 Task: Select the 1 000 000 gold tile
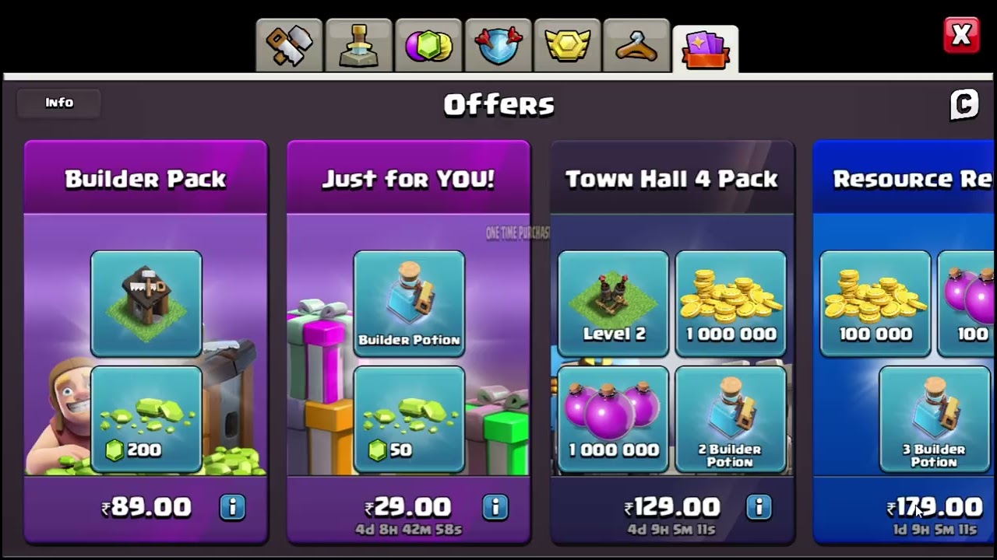[731, 303]
